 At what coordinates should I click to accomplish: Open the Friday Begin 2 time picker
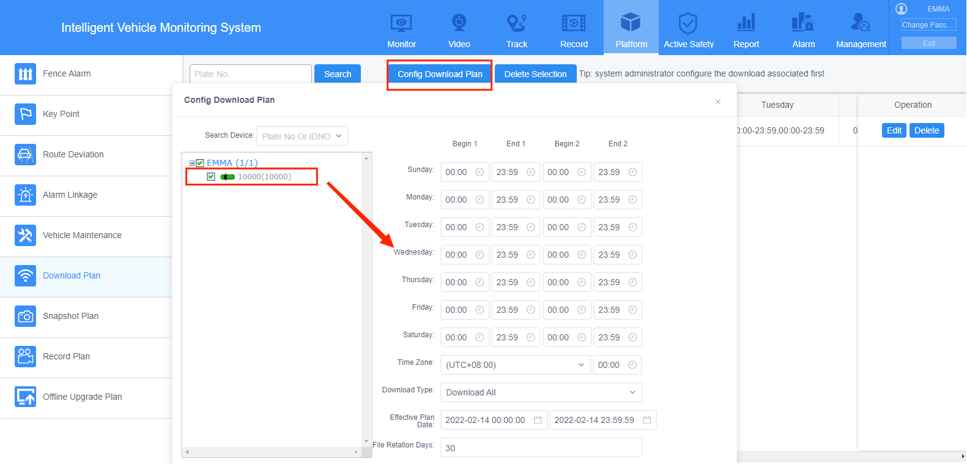coord(567,310)
